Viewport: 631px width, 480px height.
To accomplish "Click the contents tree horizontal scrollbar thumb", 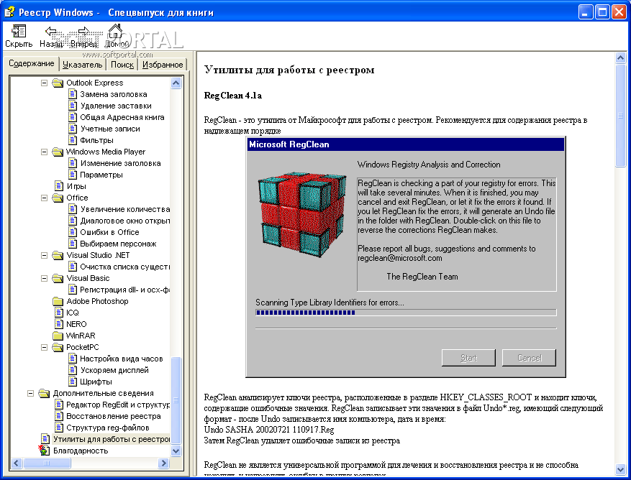I will coord(47,463).
